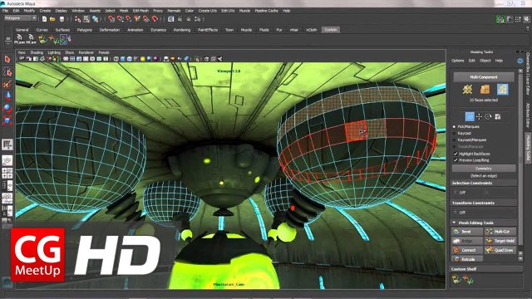Select face mode icon in Multi-Component
The height and width of the screenshot is (299, 532).
(x=502, y=90)
